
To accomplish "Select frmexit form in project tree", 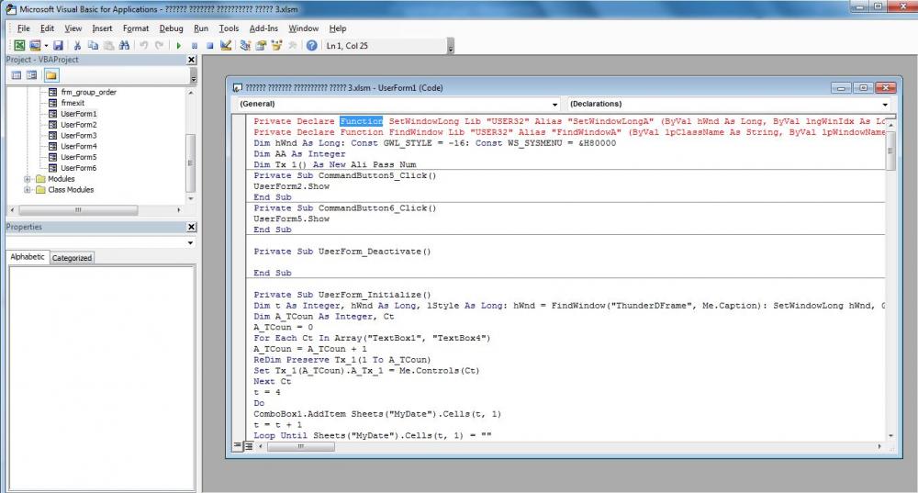I will pos(73,103).
